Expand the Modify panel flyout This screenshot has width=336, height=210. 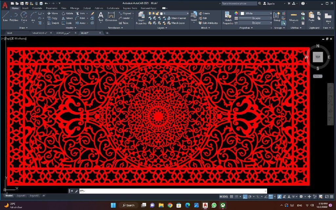point(70,28)
